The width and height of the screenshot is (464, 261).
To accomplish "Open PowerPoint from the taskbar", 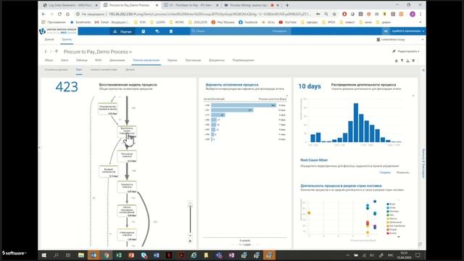I will tap(131, 255).
